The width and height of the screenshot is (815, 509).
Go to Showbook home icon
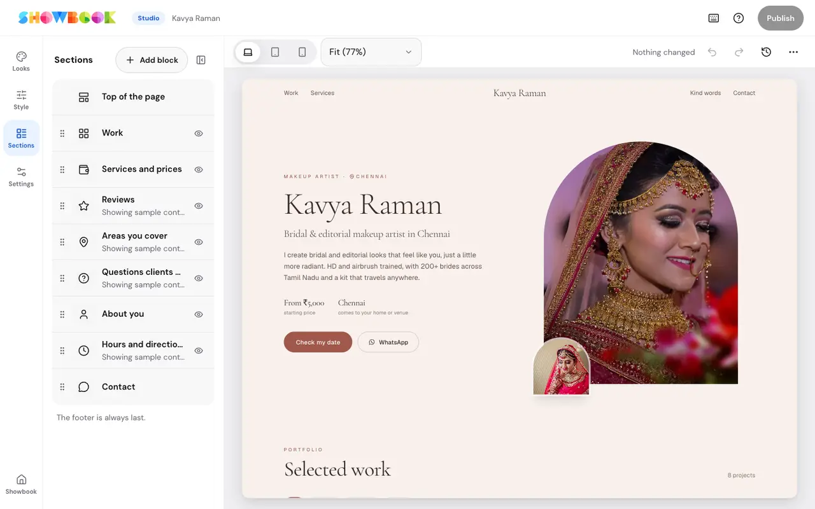point(21,484)
